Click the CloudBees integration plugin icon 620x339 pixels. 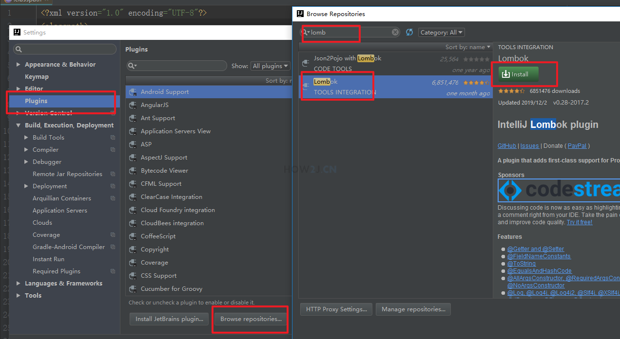133,223
